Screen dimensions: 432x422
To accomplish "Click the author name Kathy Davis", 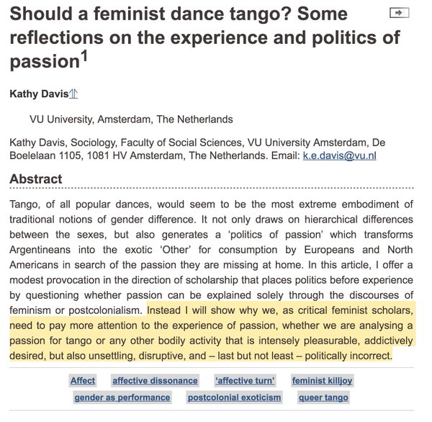I will (39, 94).
